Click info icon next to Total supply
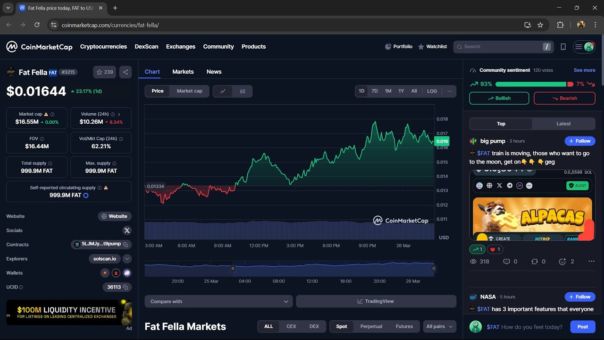This screenshot has width=604, height=340. coord(50,163)
